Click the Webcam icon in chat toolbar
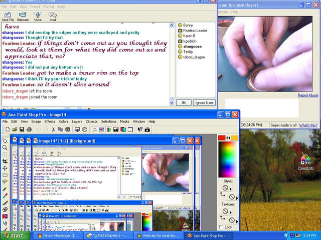The height and width of the screenshot is (240, 321). click(x=23, y=16)
